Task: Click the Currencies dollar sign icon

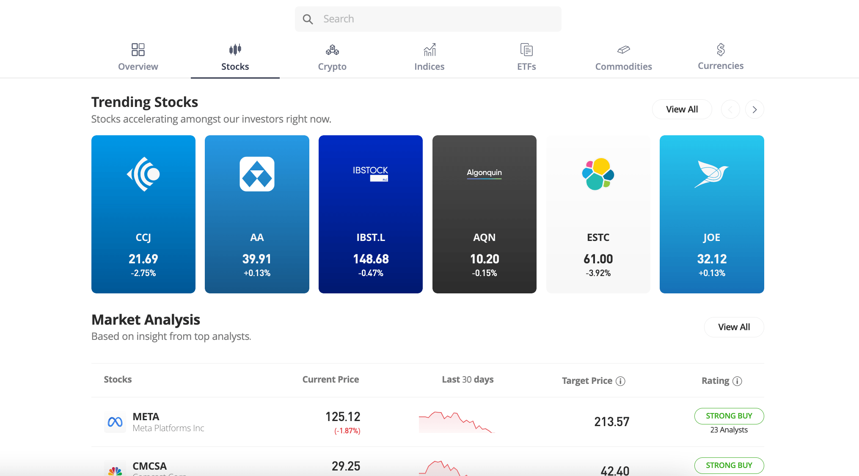Action: point(721,49)
